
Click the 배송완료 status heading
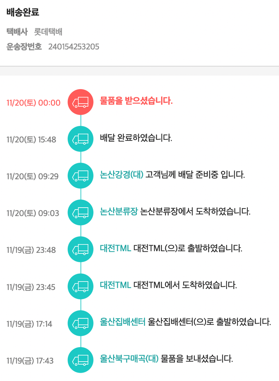click(23, 12)
